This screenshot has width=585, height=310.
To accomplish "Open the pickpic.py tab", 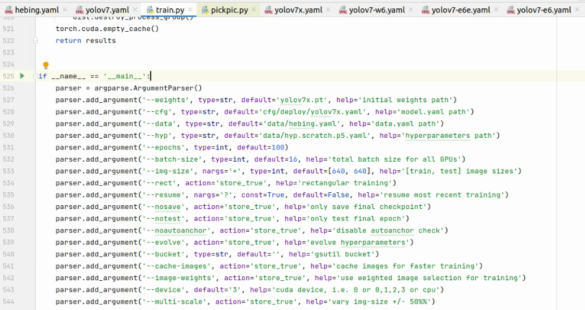I will pyautogui.click(x=229, y=10).
